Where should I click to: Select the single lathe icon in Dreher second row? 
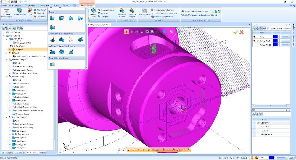(52, 28)
